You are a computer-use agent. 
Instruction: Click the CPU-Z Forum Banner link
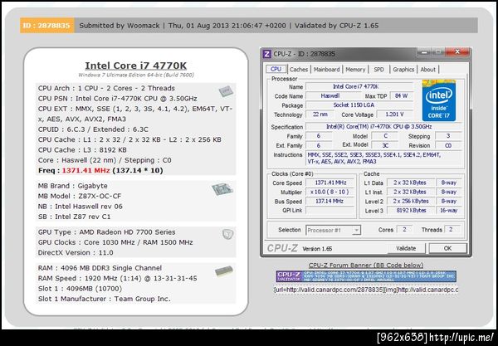tap(366, 265)
